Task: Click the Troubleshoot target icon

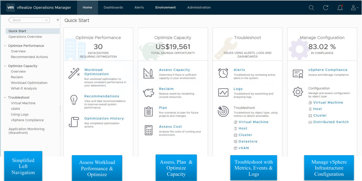Action: click(x=223, y=111)
